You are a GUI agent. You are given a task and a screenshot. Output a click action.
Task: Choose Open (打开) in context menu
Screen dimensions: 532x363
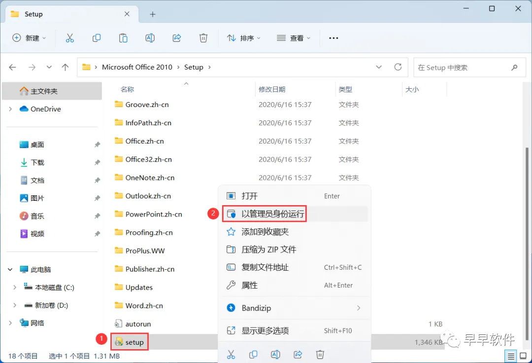tap(294, 196)
